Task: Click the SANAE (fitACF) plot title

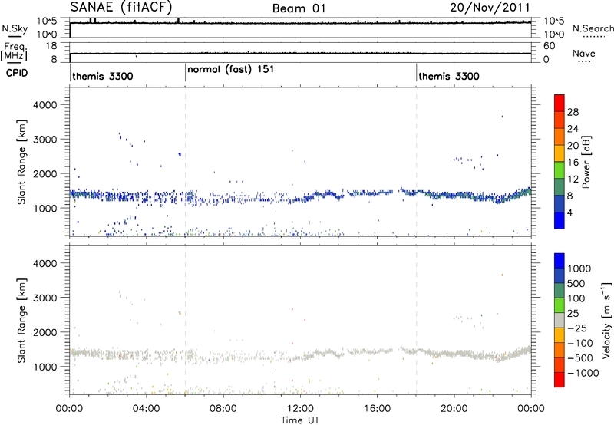Action: click(x=121, y=7)
